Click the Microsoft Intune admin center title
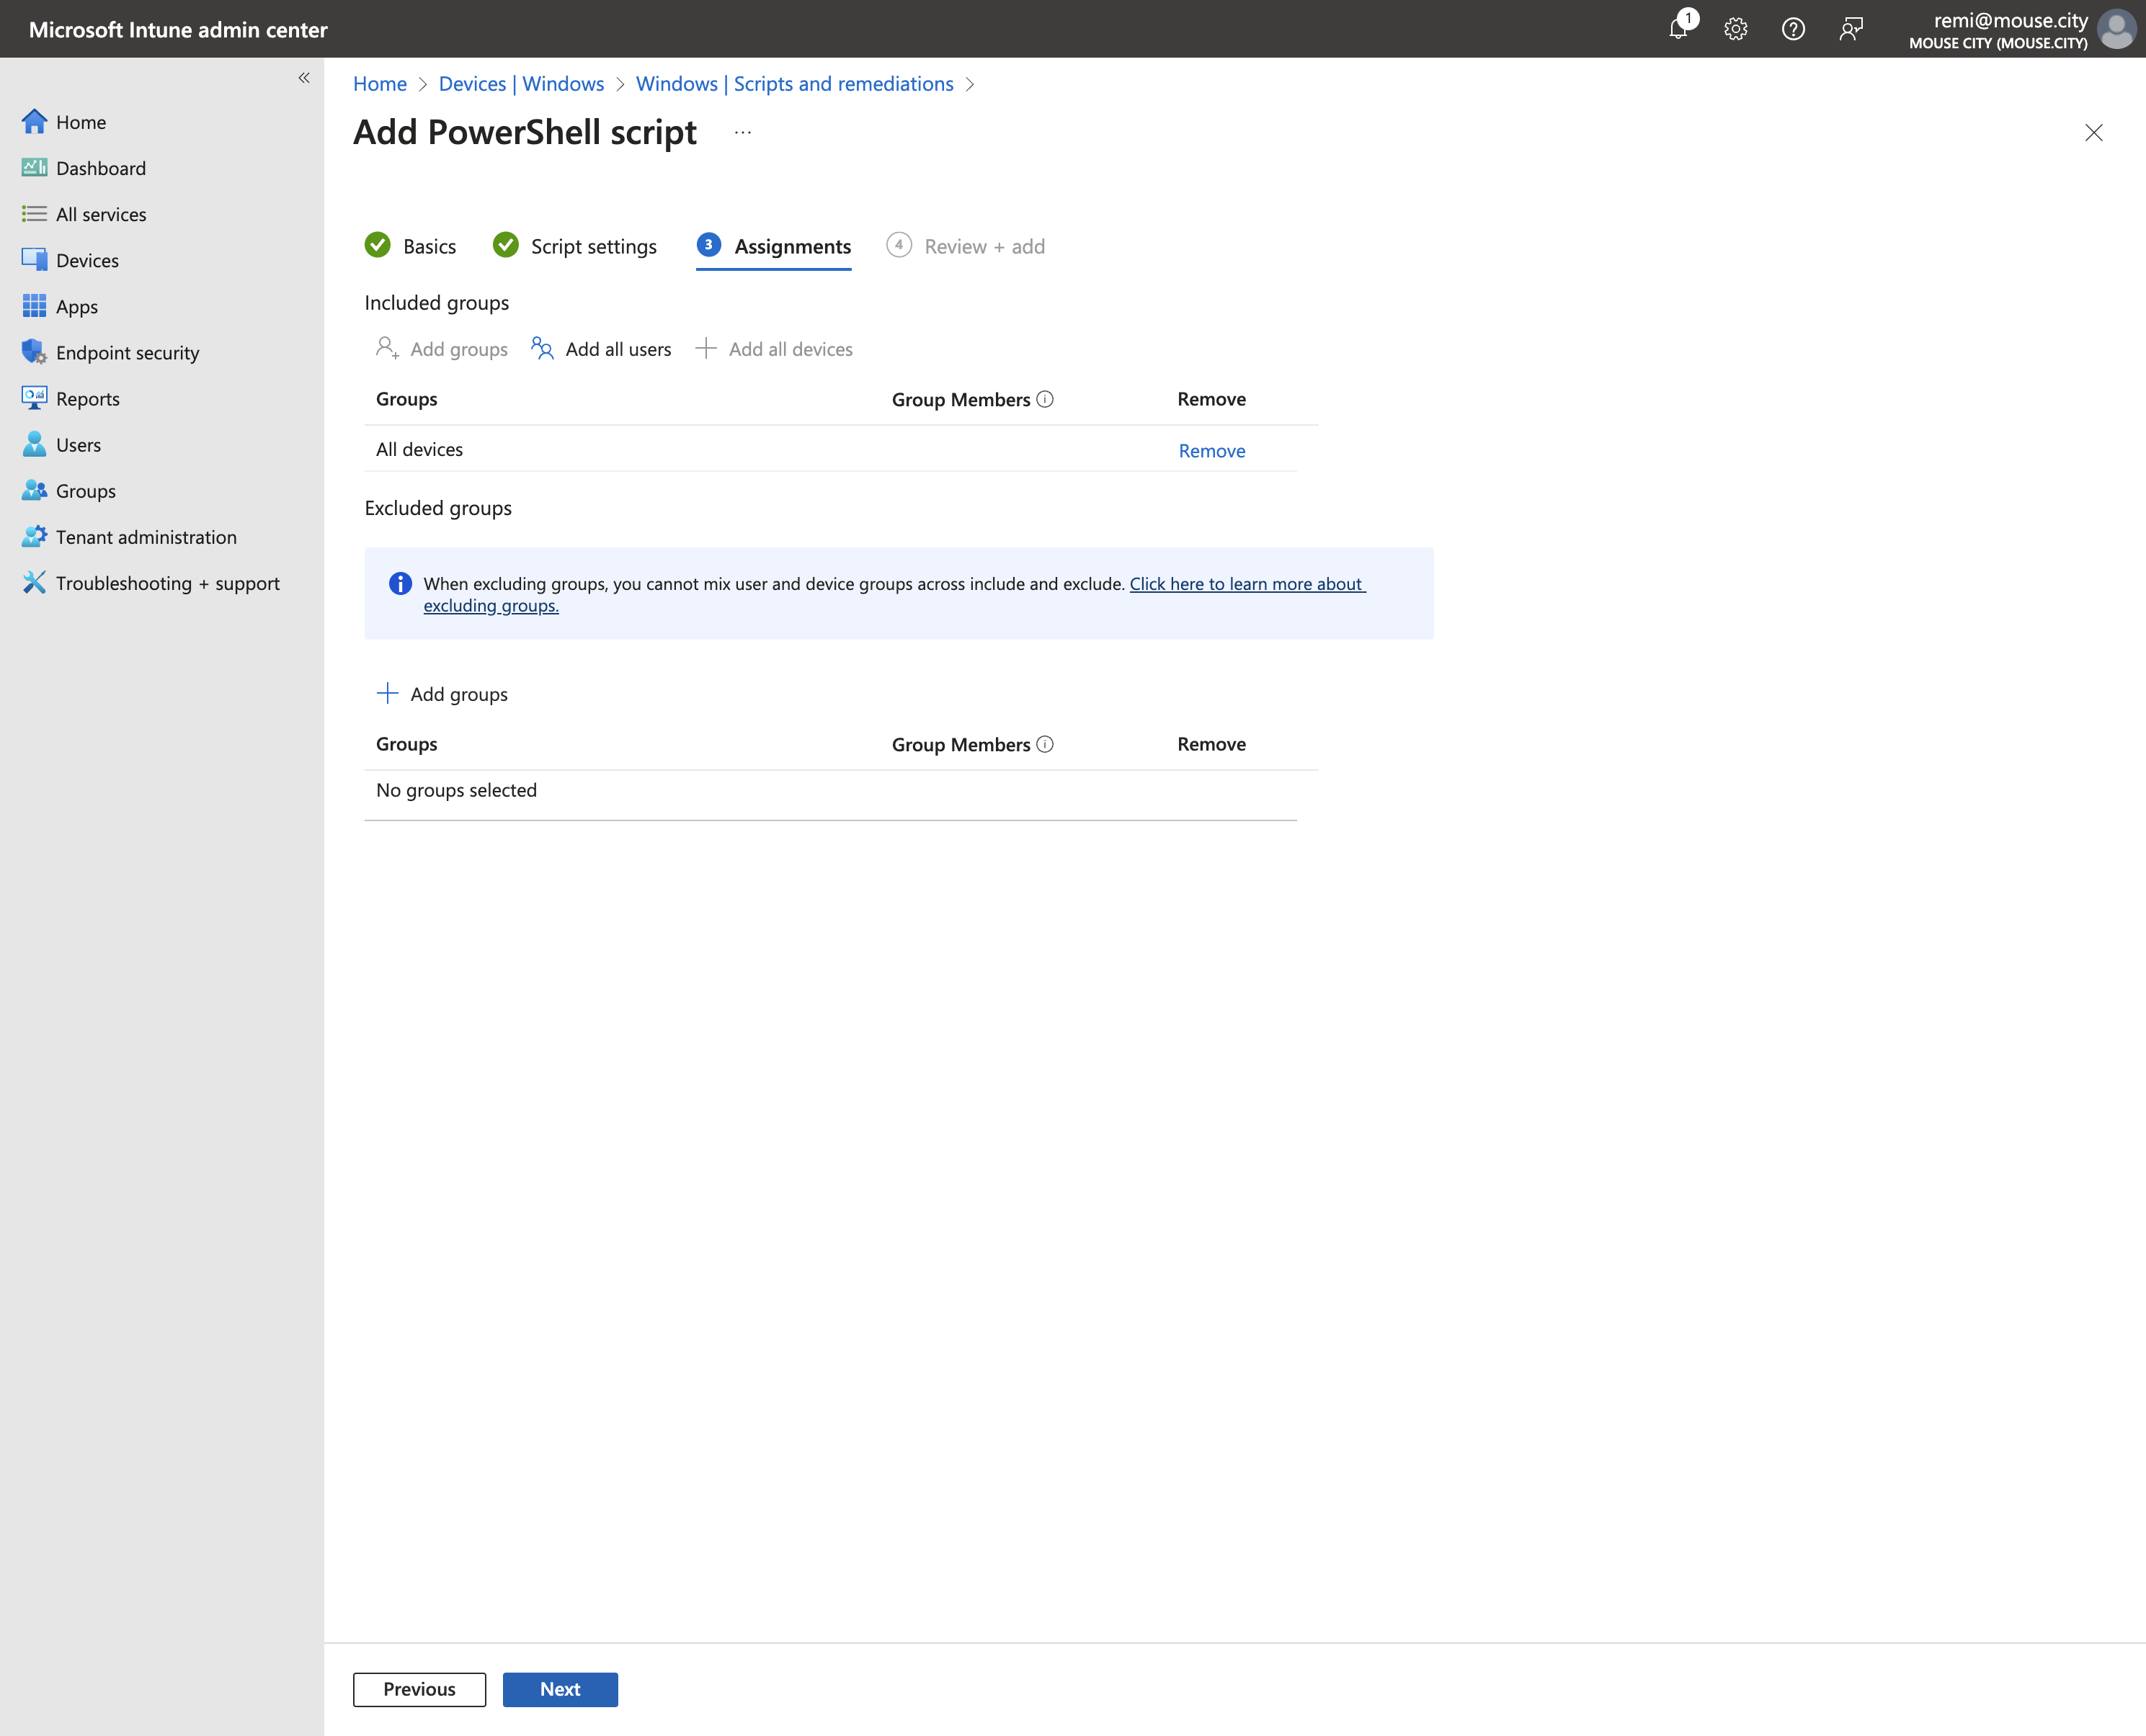This screenshot has width=2146, height=1736. [178, 29]
